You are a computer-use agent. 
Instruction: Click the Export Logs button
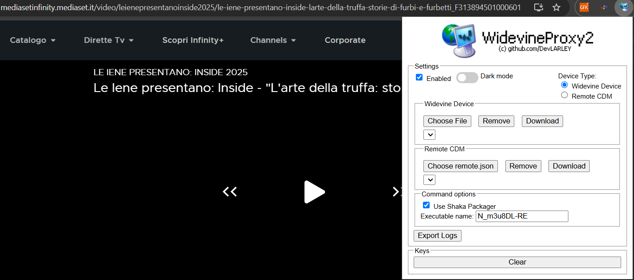click(x=438, y=236)
